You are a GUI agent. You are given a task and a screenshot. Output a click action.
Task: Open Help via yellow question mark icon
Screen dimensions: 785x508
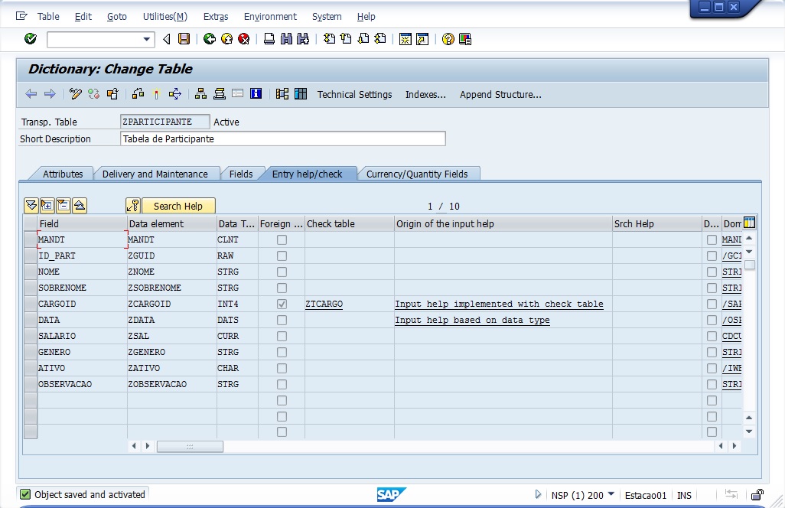pyautogui.click(x=448, y=39)
